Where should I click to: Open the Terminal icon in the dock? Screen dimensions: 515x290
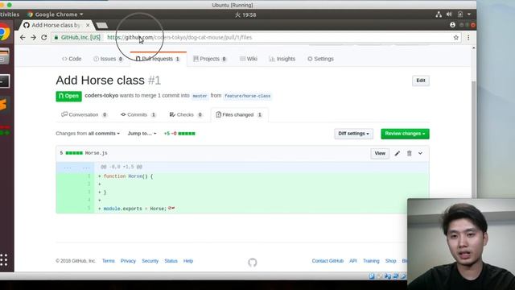click(5, 81)
